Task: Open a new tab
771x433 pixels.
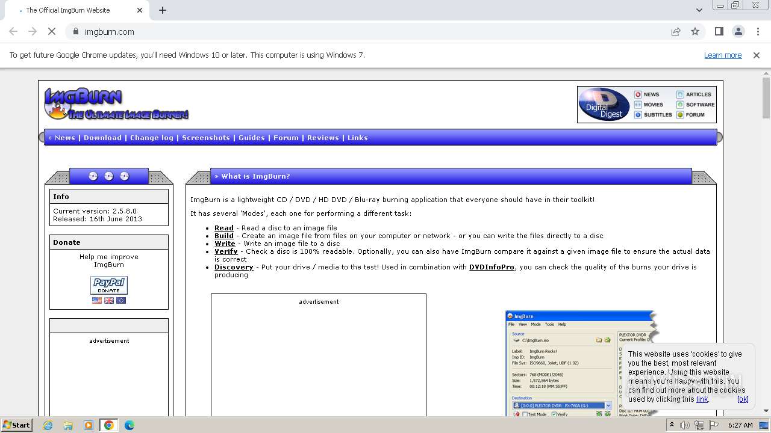Action: (x=163, y=10)
